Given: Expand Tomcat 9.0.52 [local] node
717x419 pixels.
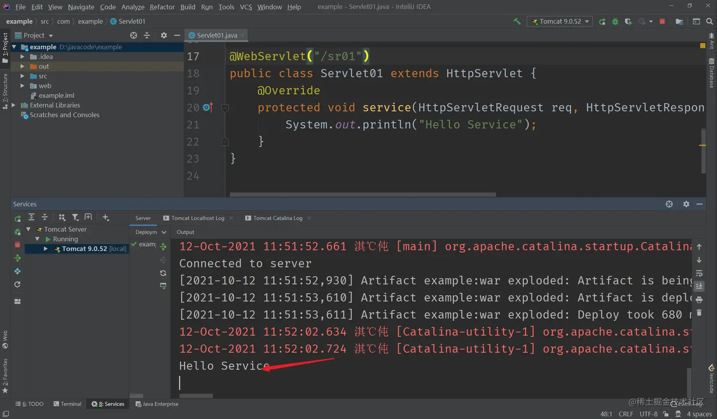Looking at the screenshot, I should pyautogui.click(x=46, y=249).
